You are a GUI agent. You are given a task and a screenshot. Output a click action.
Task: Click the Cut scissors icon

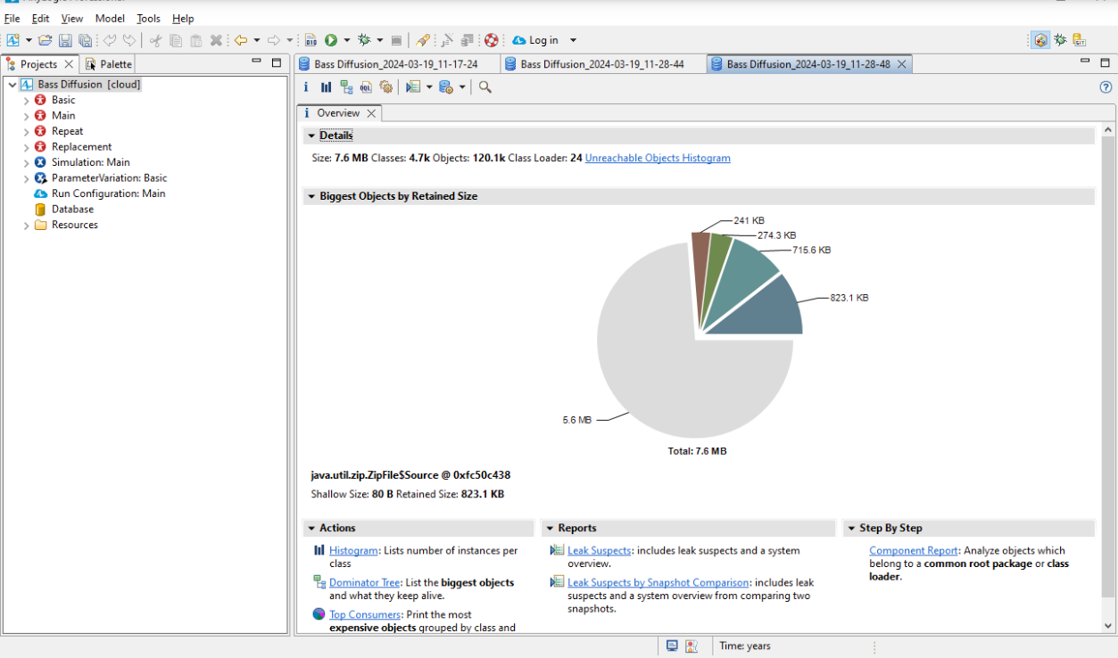(155, 40)
